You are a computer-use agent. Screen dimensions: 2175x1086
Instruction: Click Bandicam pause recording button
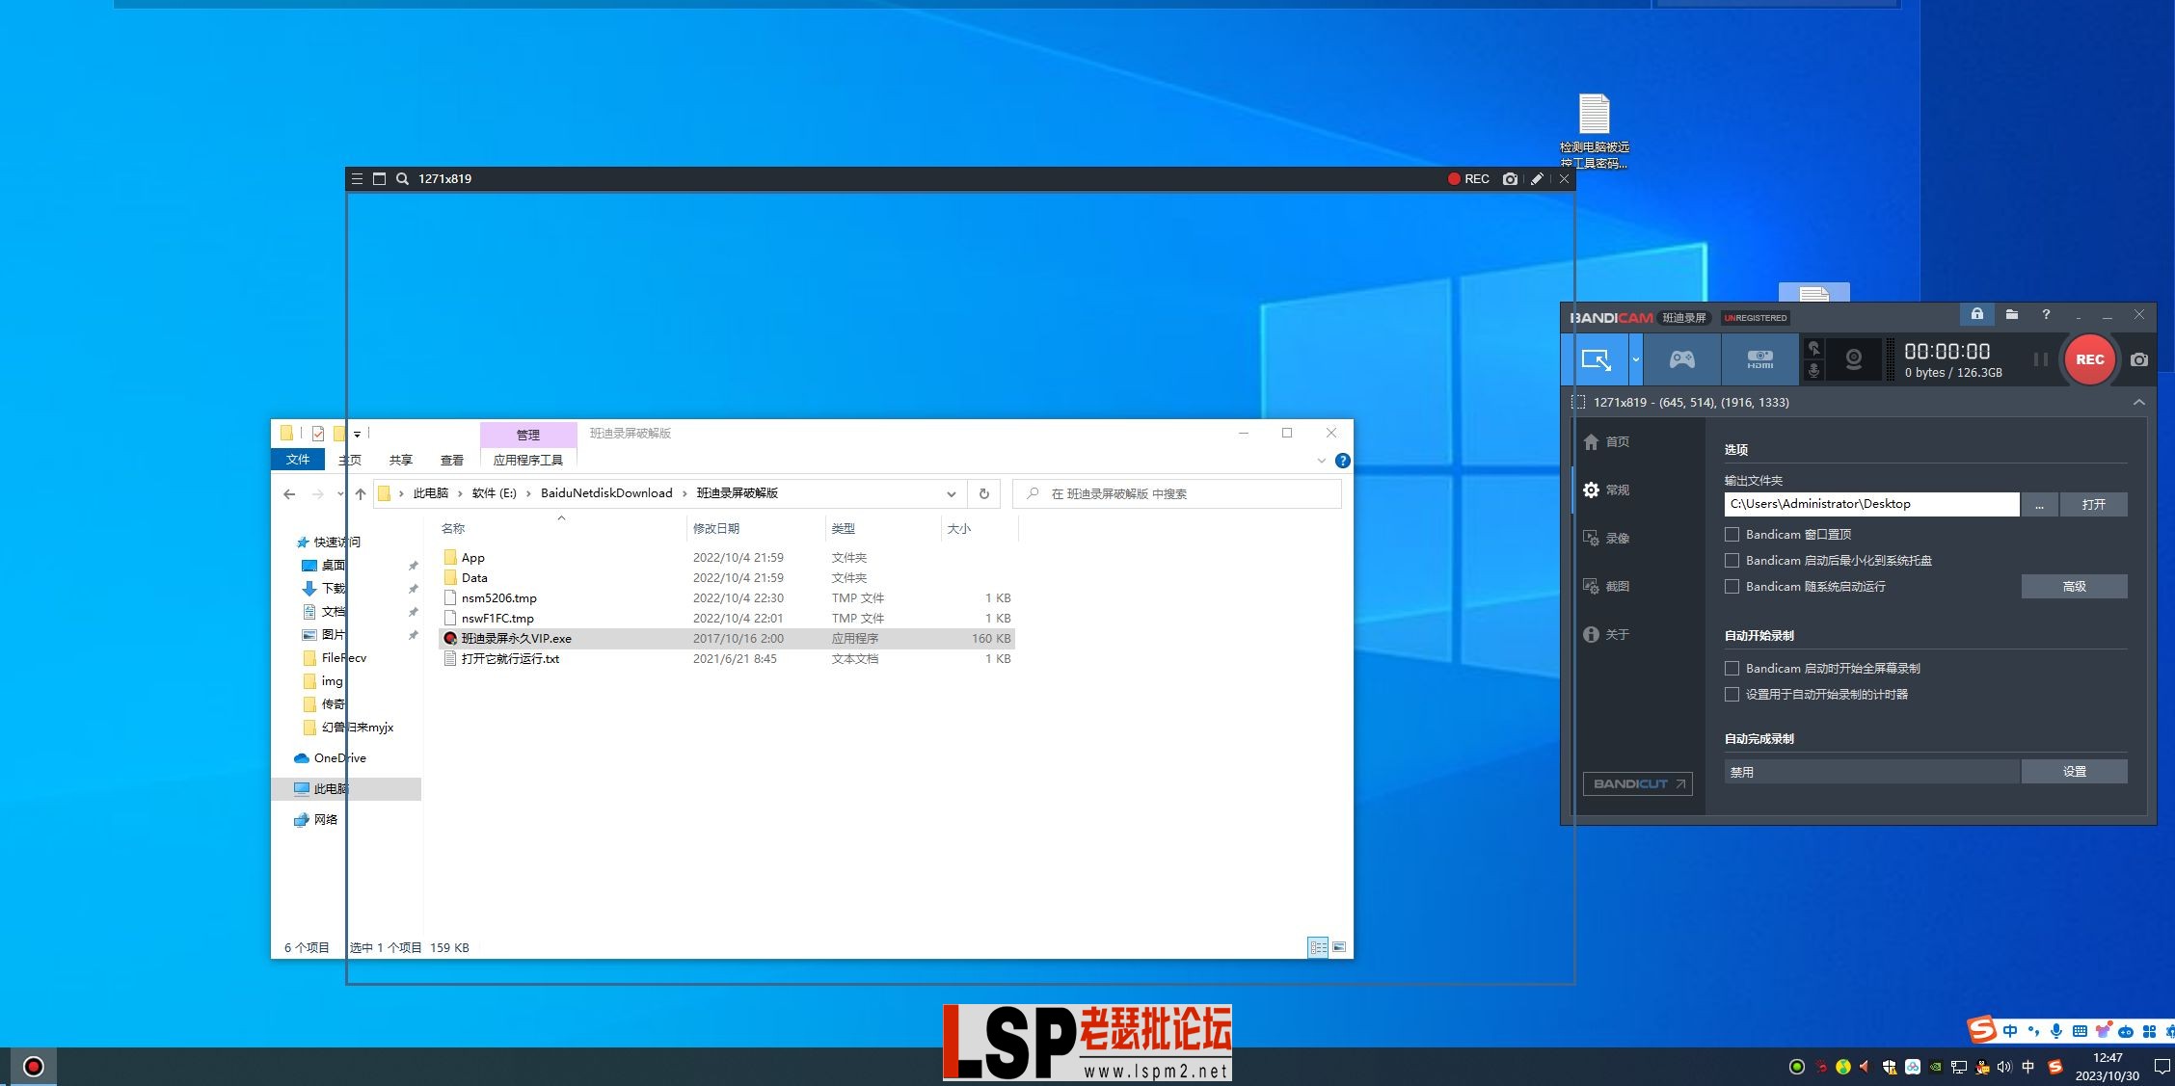[x=2040, y=359]
